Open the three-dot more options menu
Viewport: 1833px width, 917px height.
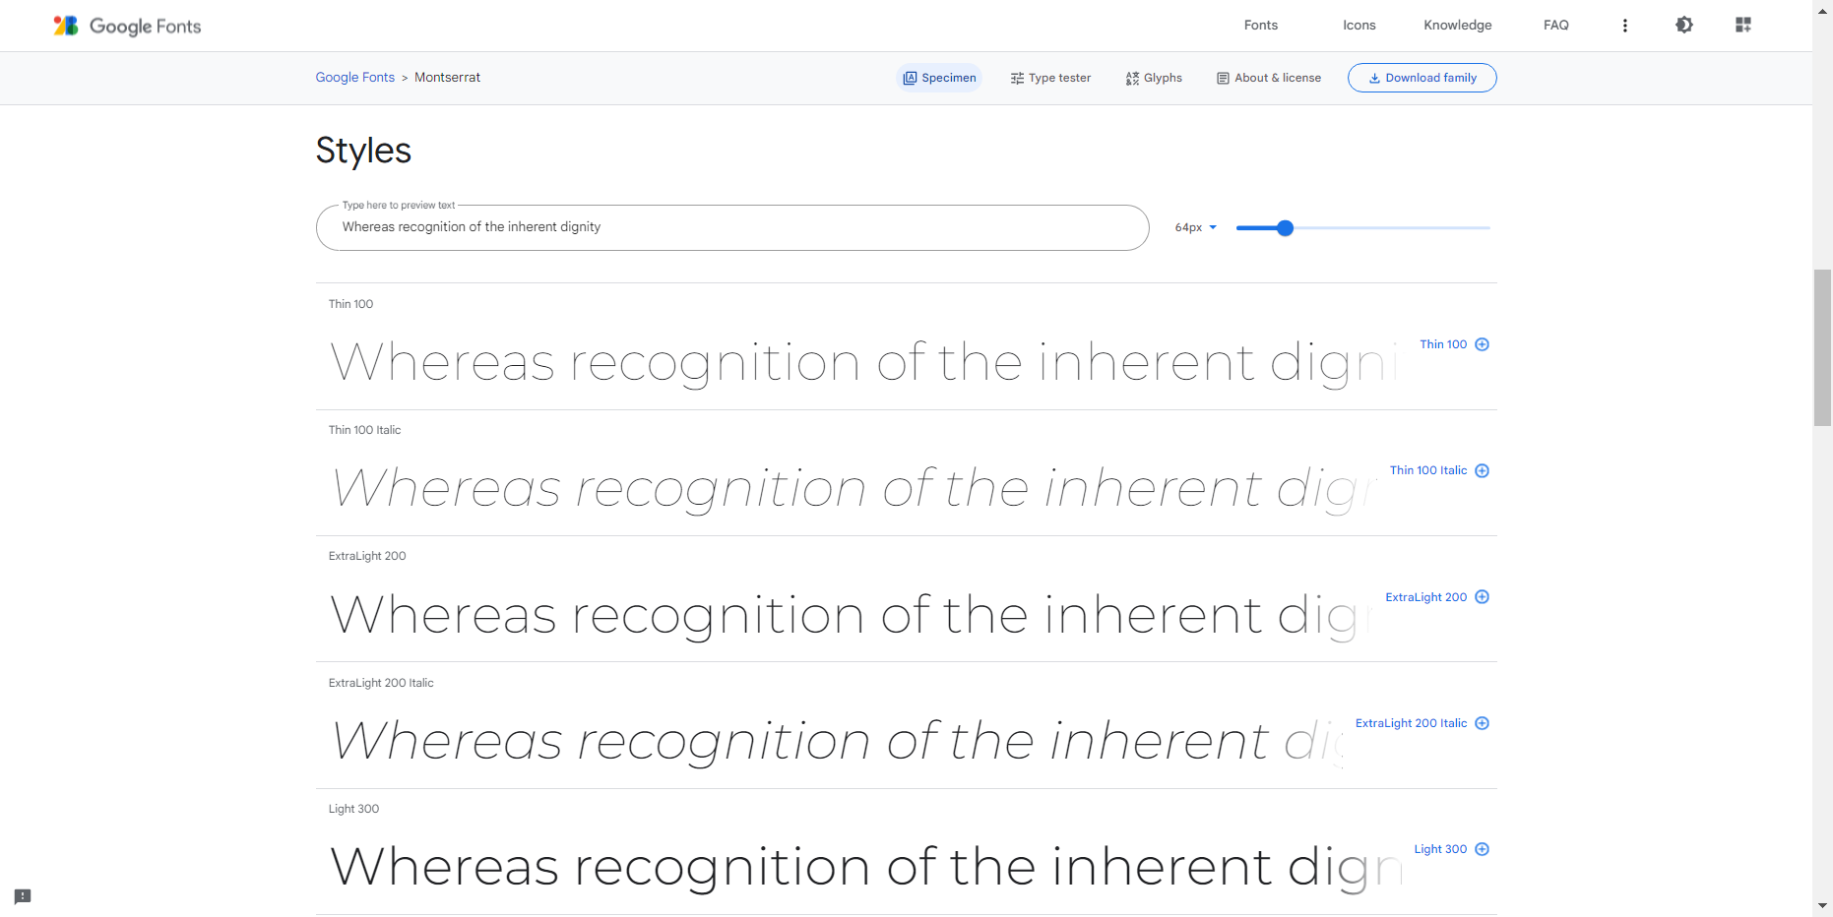pyautogui.click(x=1624, y=26)
